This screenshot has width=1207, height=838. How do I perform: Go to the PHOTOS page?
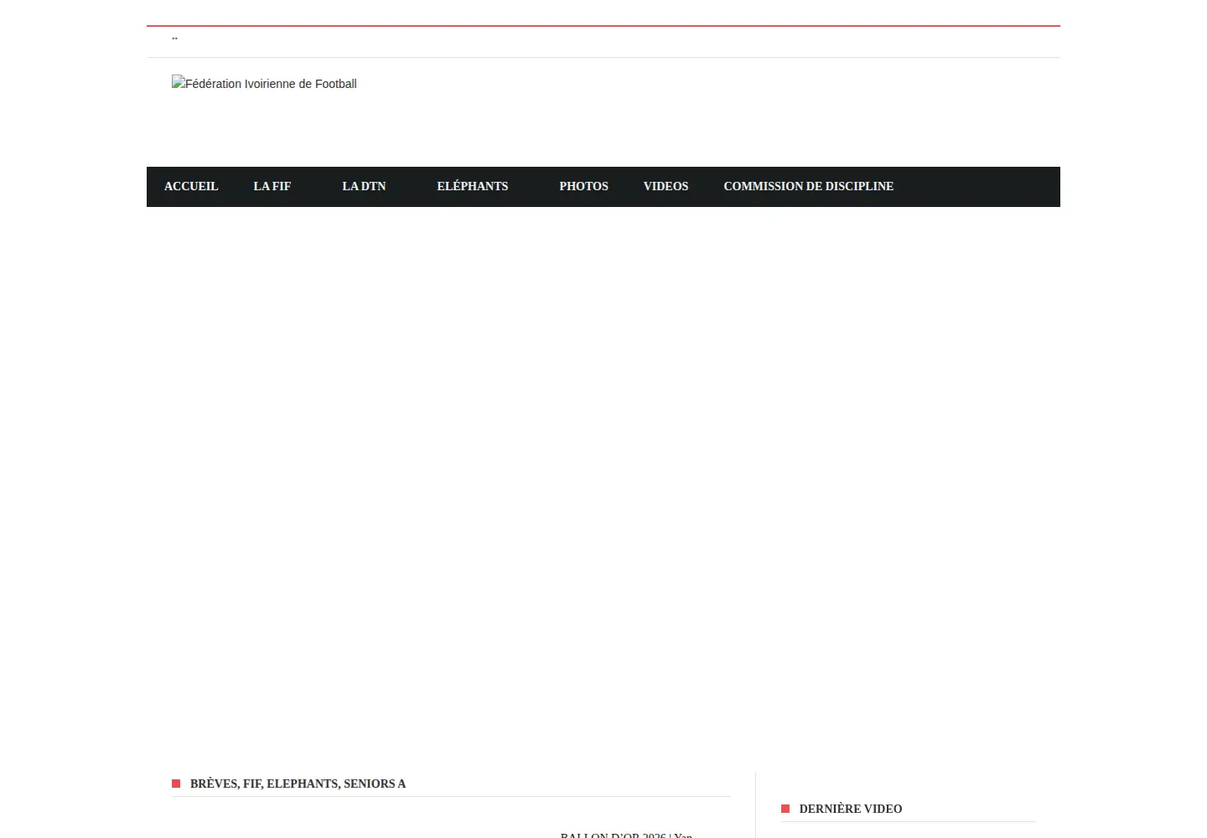tap(584, 186)
